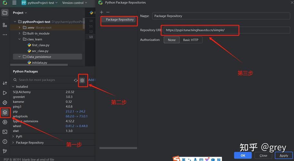
Task: Open the main hamburger menu
Action: pyautogui.click(x=14, y=3)
